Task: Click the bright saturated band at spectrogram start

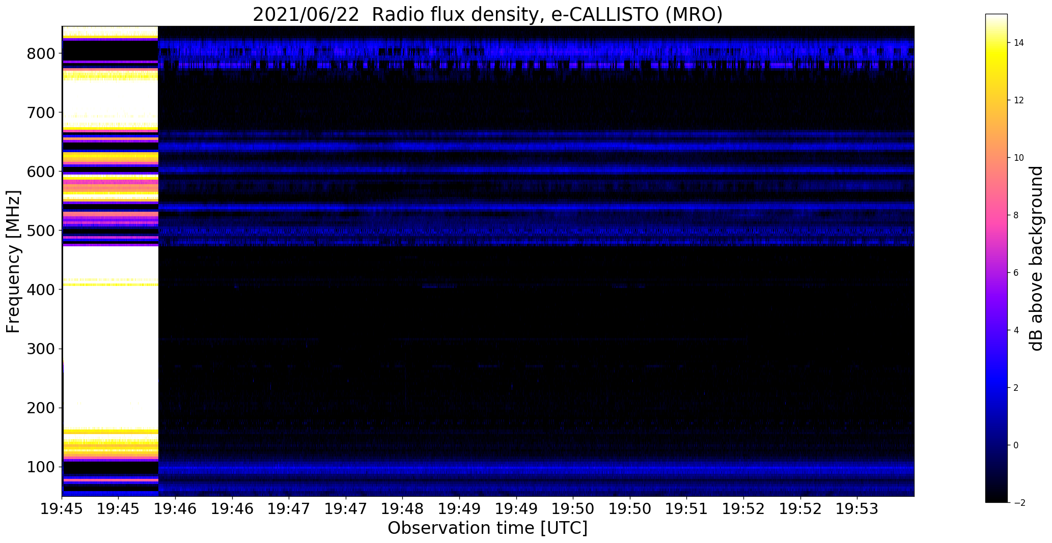Action: coord(110,261)
